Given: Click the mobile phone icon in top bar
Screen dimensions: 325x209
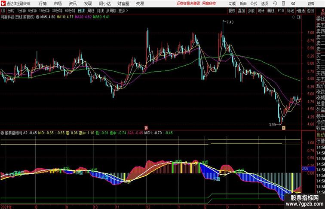Looking at the screenshot, I should tap(283, 3).
